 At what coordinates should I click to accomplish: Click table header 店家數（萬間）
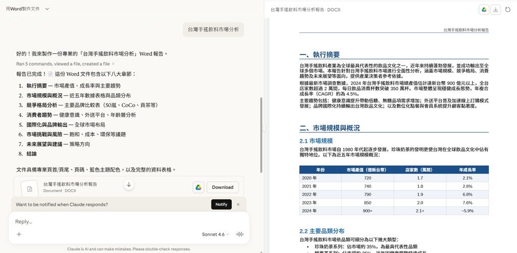point(420,170)
